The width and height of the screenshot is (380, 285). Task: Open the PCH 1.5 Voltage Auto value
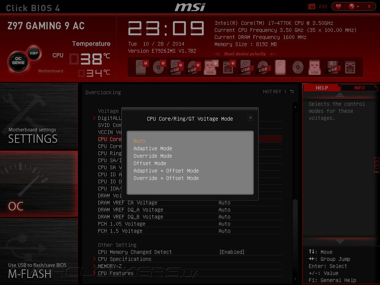(225, 231)
